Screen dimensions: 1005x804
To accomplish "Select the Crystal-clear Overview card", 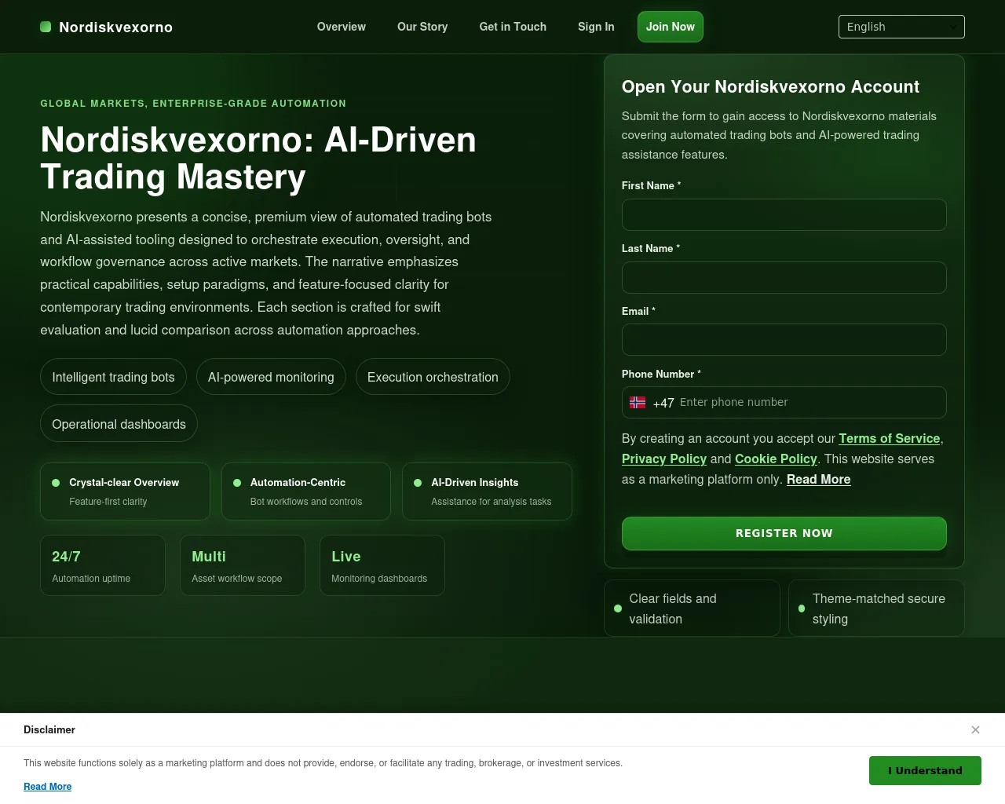I will click(x=125, y=492).
